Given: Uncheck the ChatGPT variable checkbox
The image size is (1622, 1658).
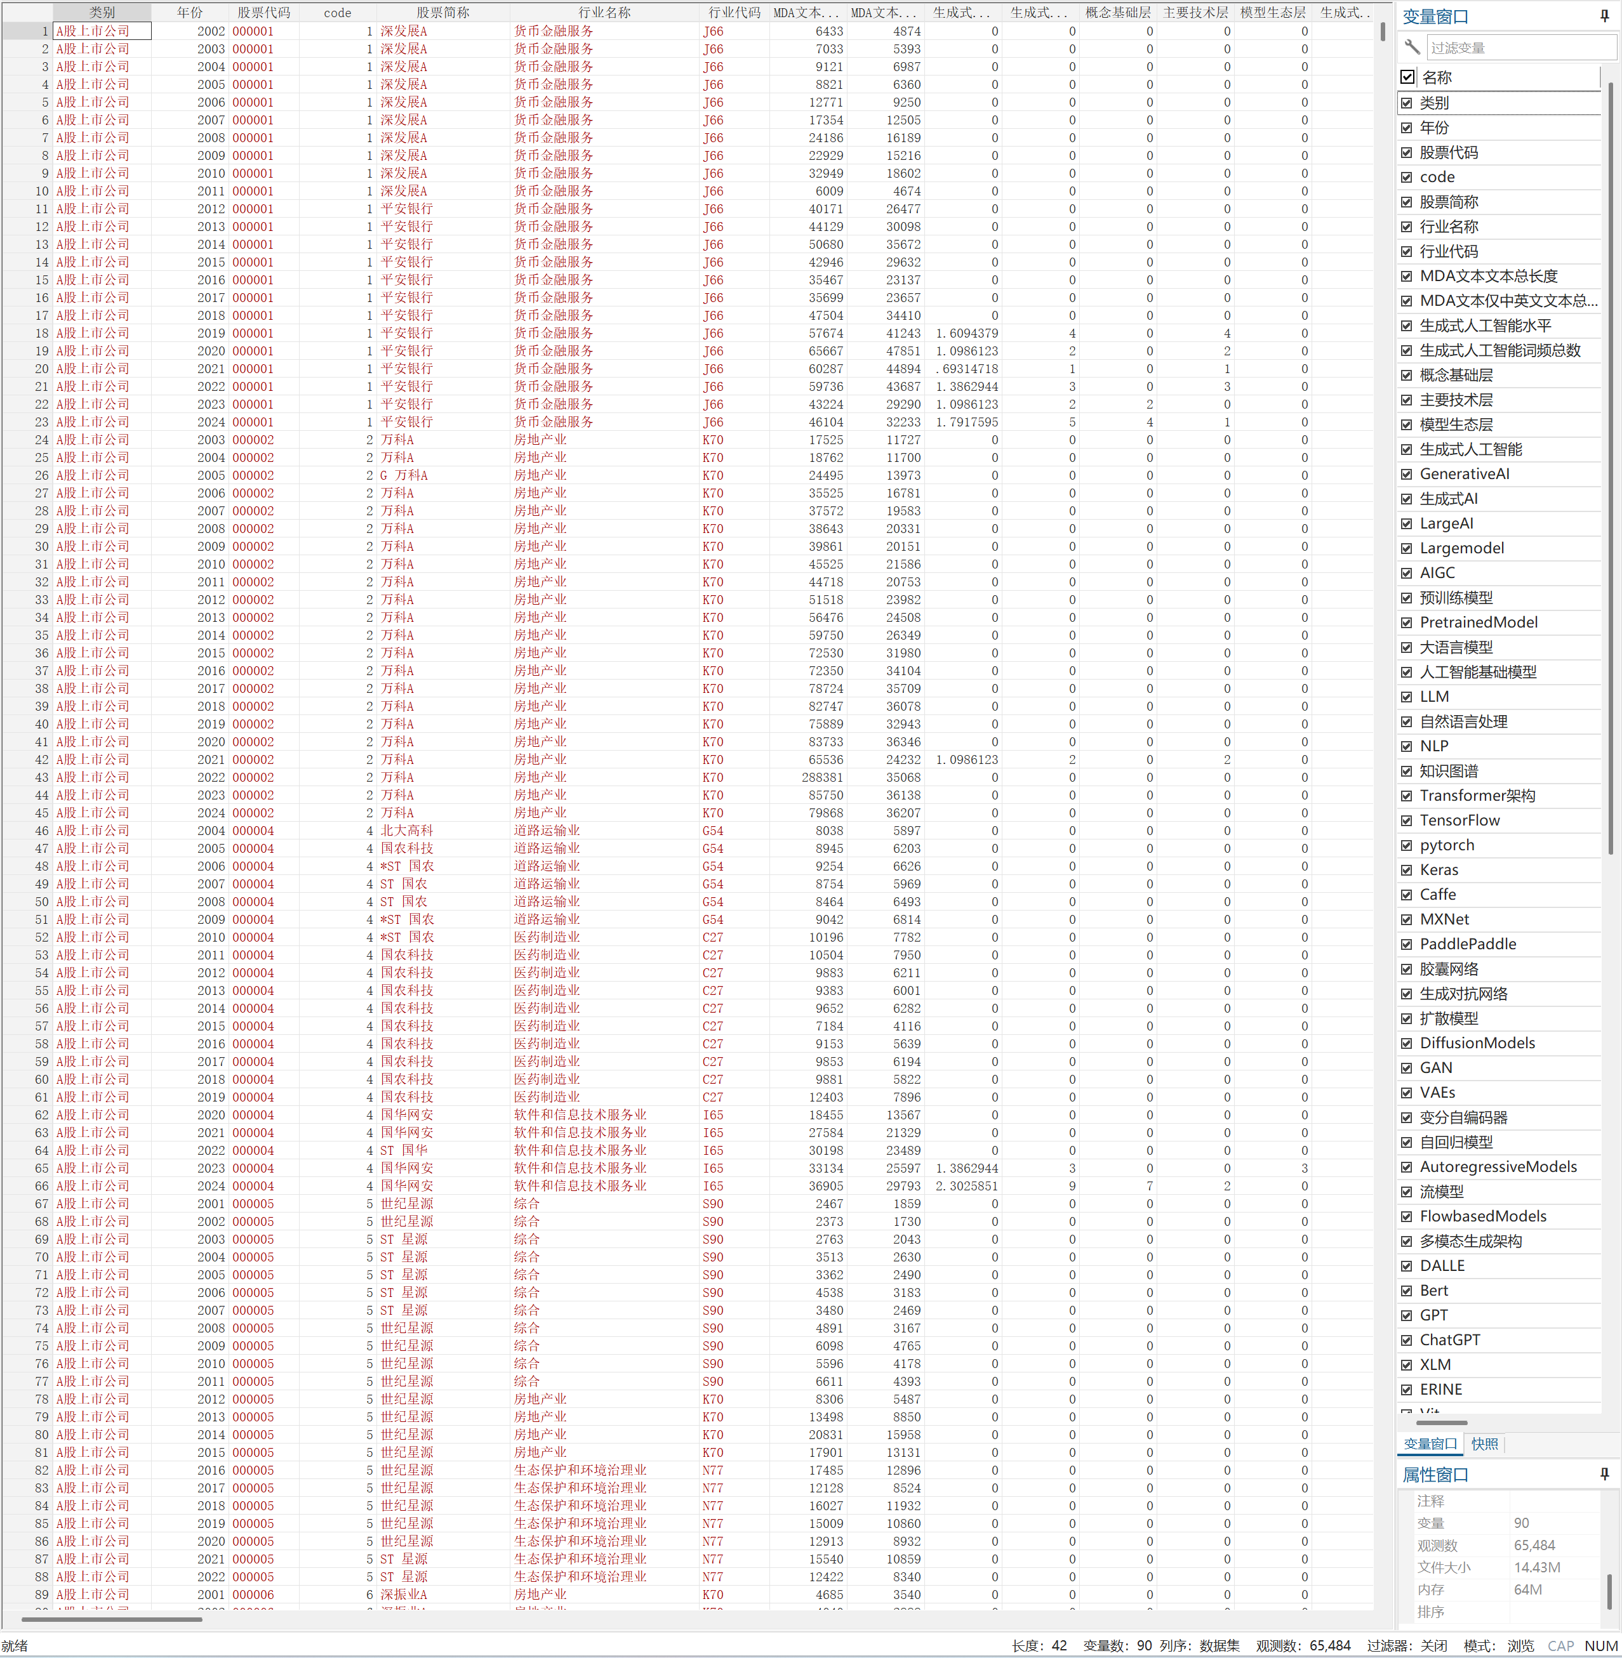Looking at the screenshot, I should (1406, 1340).
